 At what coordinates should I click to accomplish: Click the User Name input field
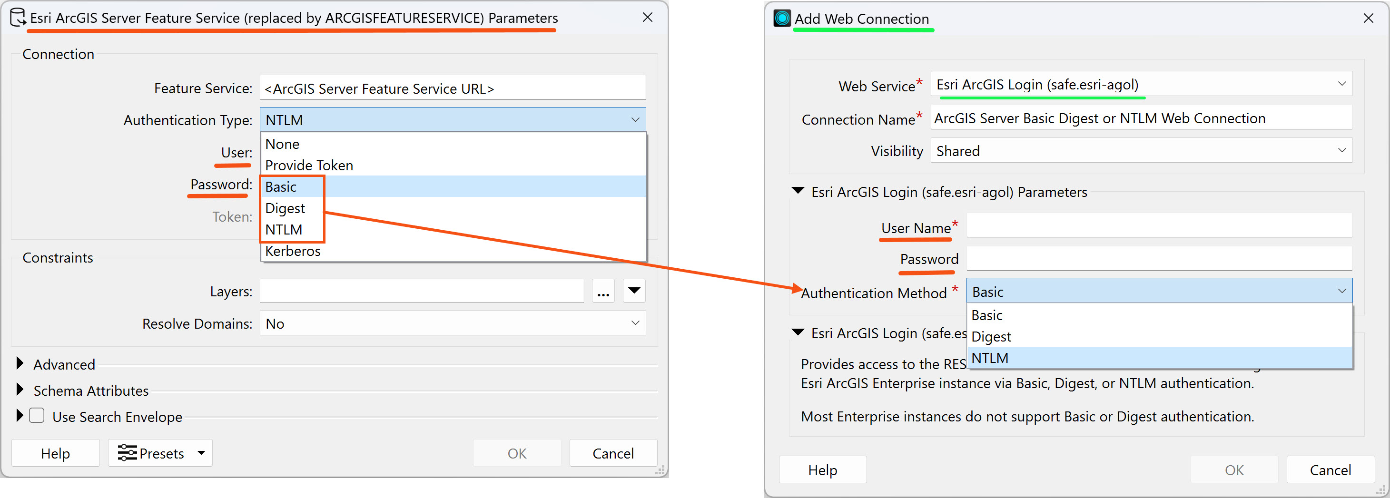[x=1159, y=226]
